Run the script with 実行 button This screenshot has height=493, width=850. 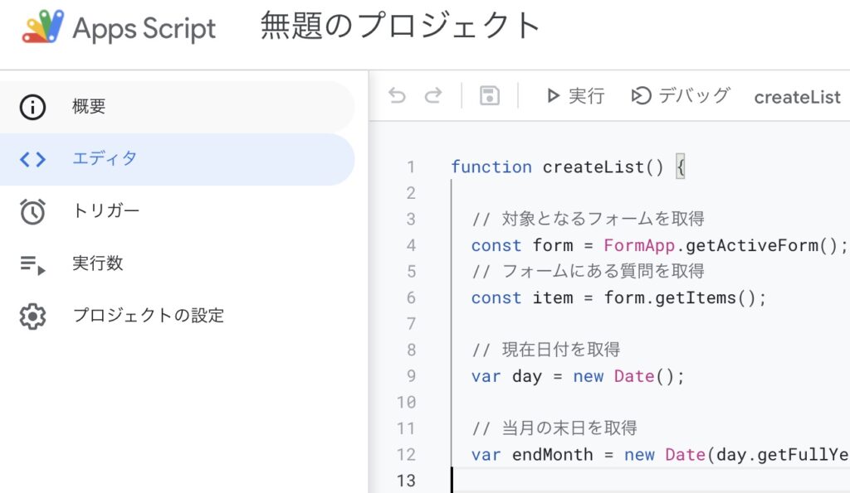[x=574, y=96]
